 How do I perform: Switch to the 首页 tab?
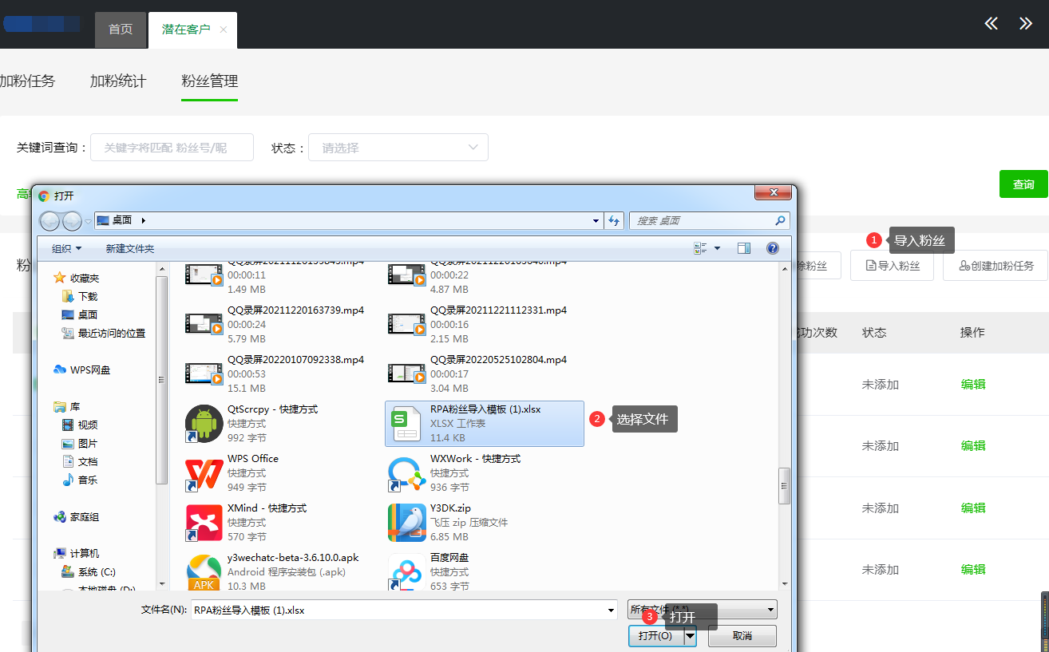pos(121,30)
